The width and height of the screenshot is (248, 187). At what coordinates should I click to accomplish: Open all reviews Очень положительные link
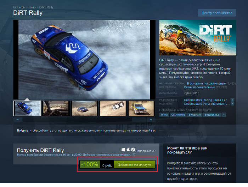point(199,87)
